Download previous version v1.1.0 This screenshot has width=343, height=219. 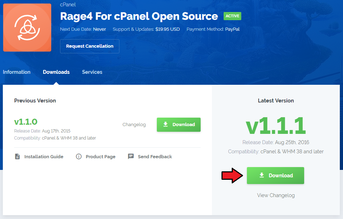[x=178, y=124]
